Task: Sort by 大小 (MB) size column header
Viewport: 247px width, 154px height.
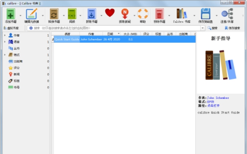Action: click(130, 34)
